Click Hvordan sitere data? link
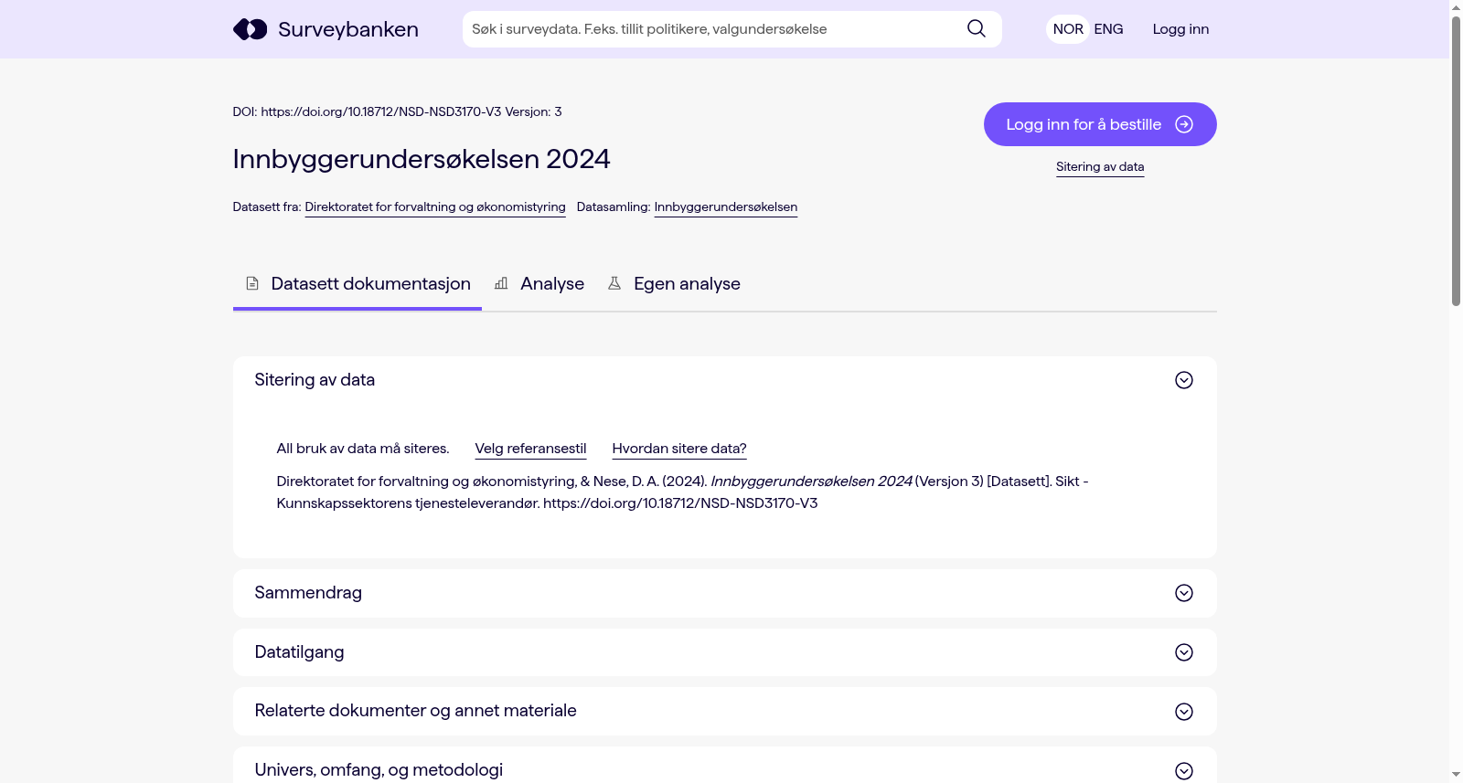1463x783 pixels. pos(679,449)
